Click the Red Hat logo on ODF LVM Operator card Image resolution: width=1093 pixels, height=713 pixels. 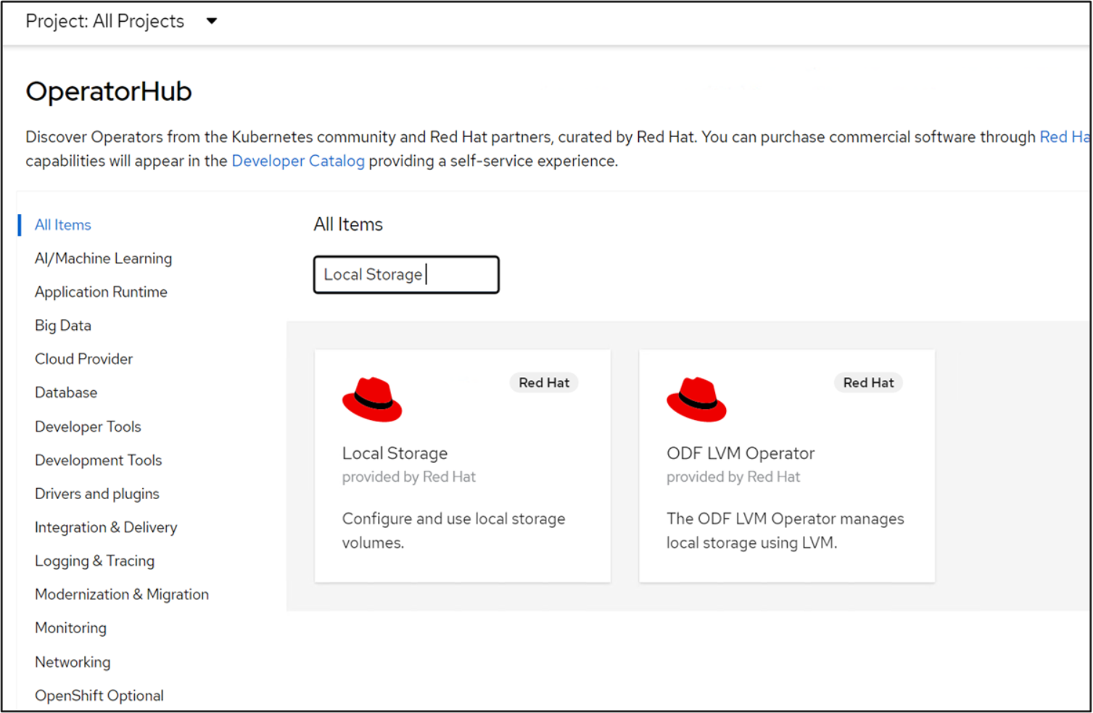pyautogui.click(x=696, y=399)
